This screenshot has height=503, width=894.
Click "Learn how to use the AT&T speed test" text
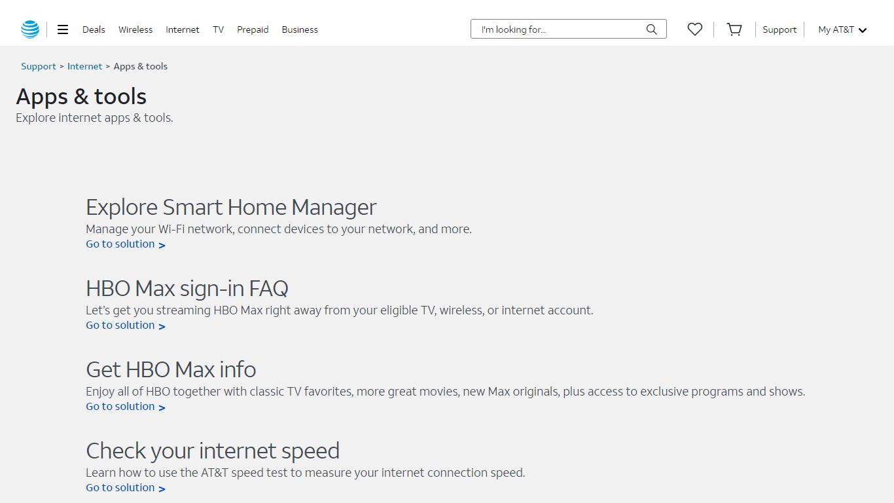coord(306,473)
